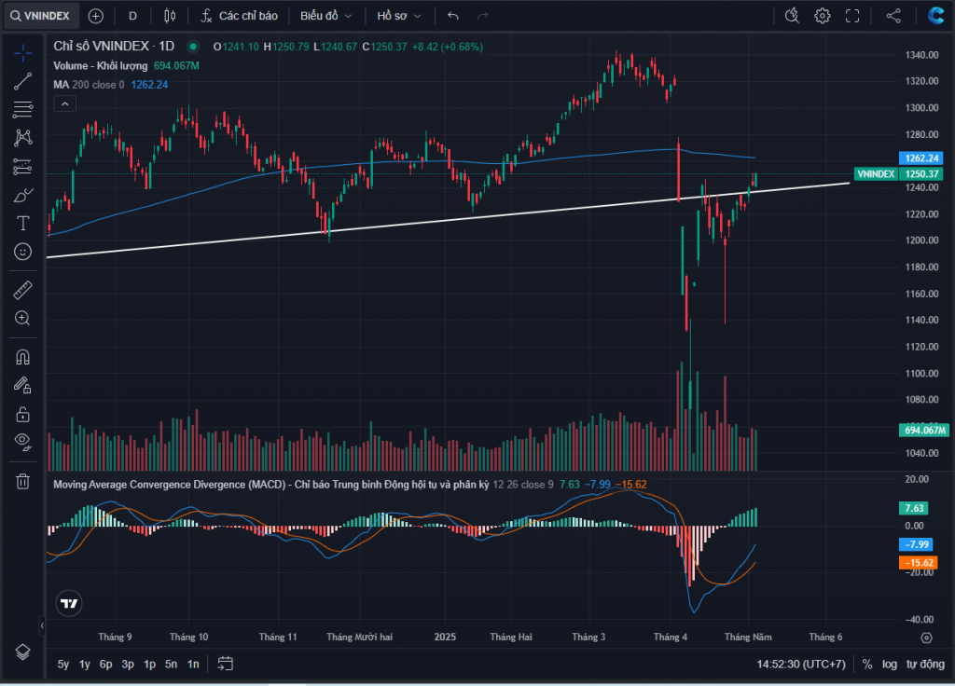Toggle stay in drawing mode
The width and height of the screenshot is (955, 686).
22,385
